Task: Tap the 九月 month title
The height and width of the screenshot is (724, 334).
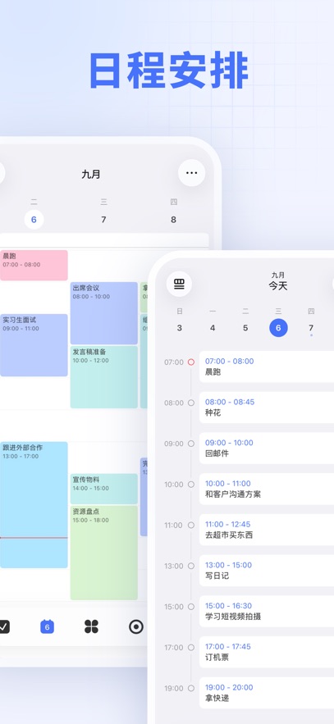Action: click(90, 174)
